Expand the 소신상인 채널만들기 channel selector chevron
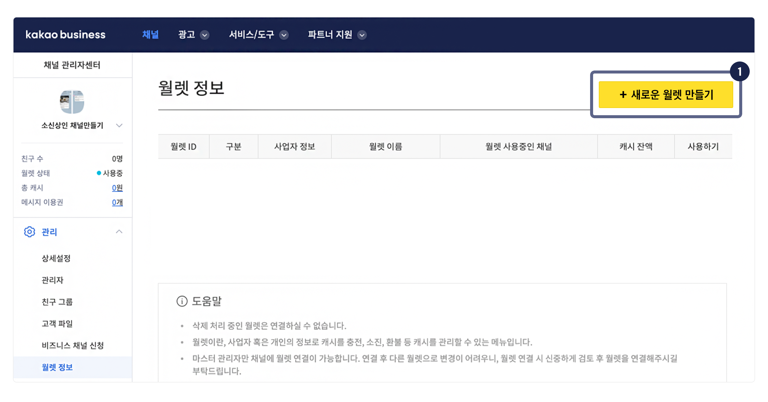The height and width of the screenshot is (402, 768). pyautogui.click(x=119, y=125)
